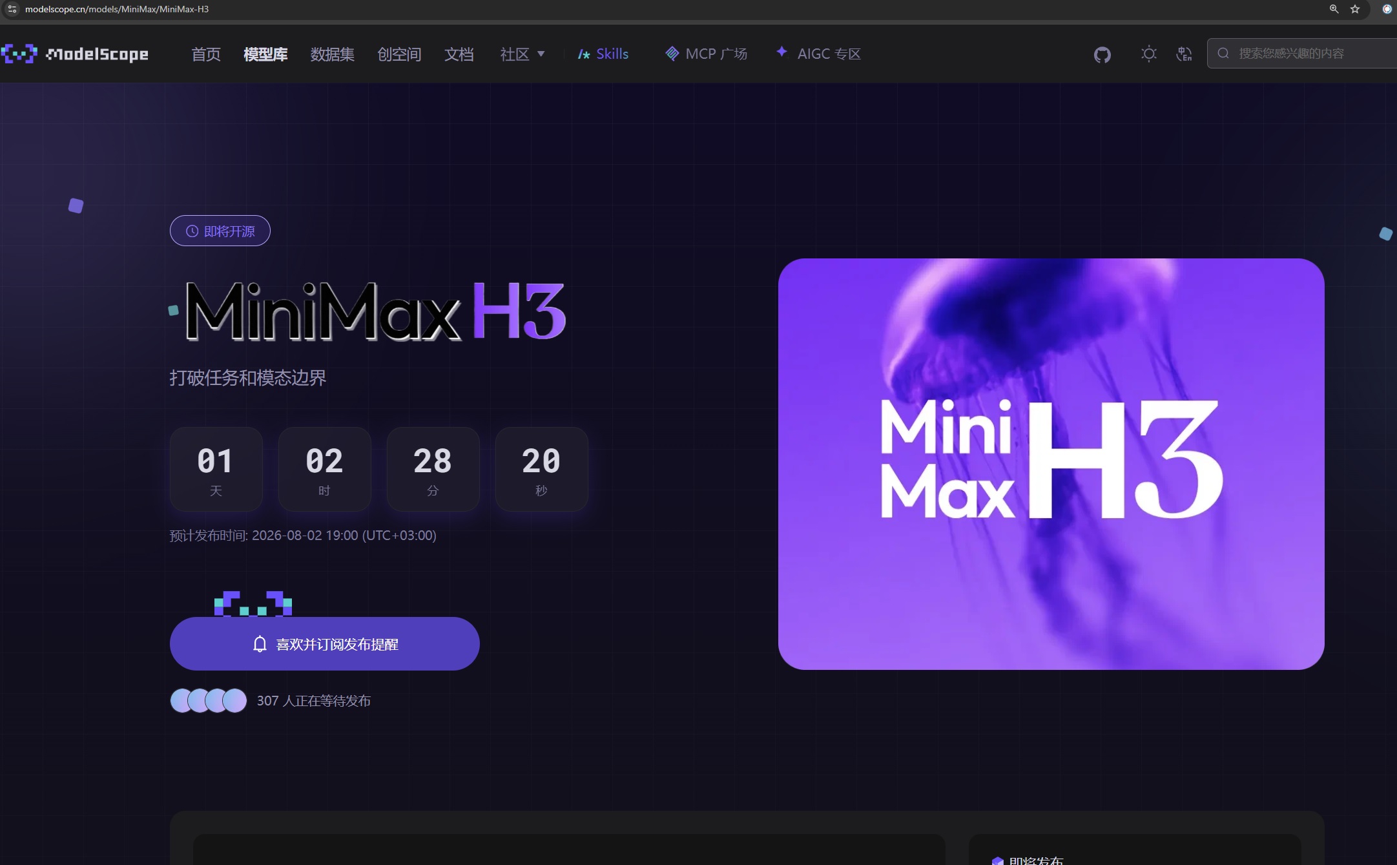1397x865 pixels.
Task: Click the 20 秒 countdown box
Action: [x=542, y=469]
